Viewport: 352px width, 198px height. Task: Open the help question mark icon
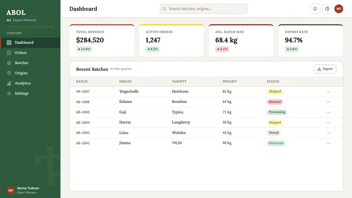[x=327, y=9]
